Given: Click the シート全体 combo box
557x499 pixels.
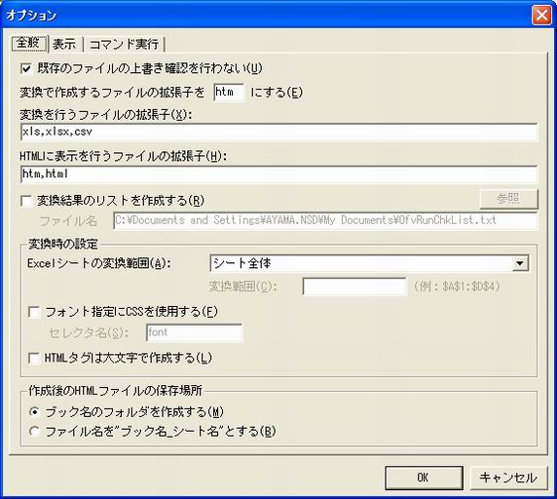Looking at the screenshot, I should 369,264.
